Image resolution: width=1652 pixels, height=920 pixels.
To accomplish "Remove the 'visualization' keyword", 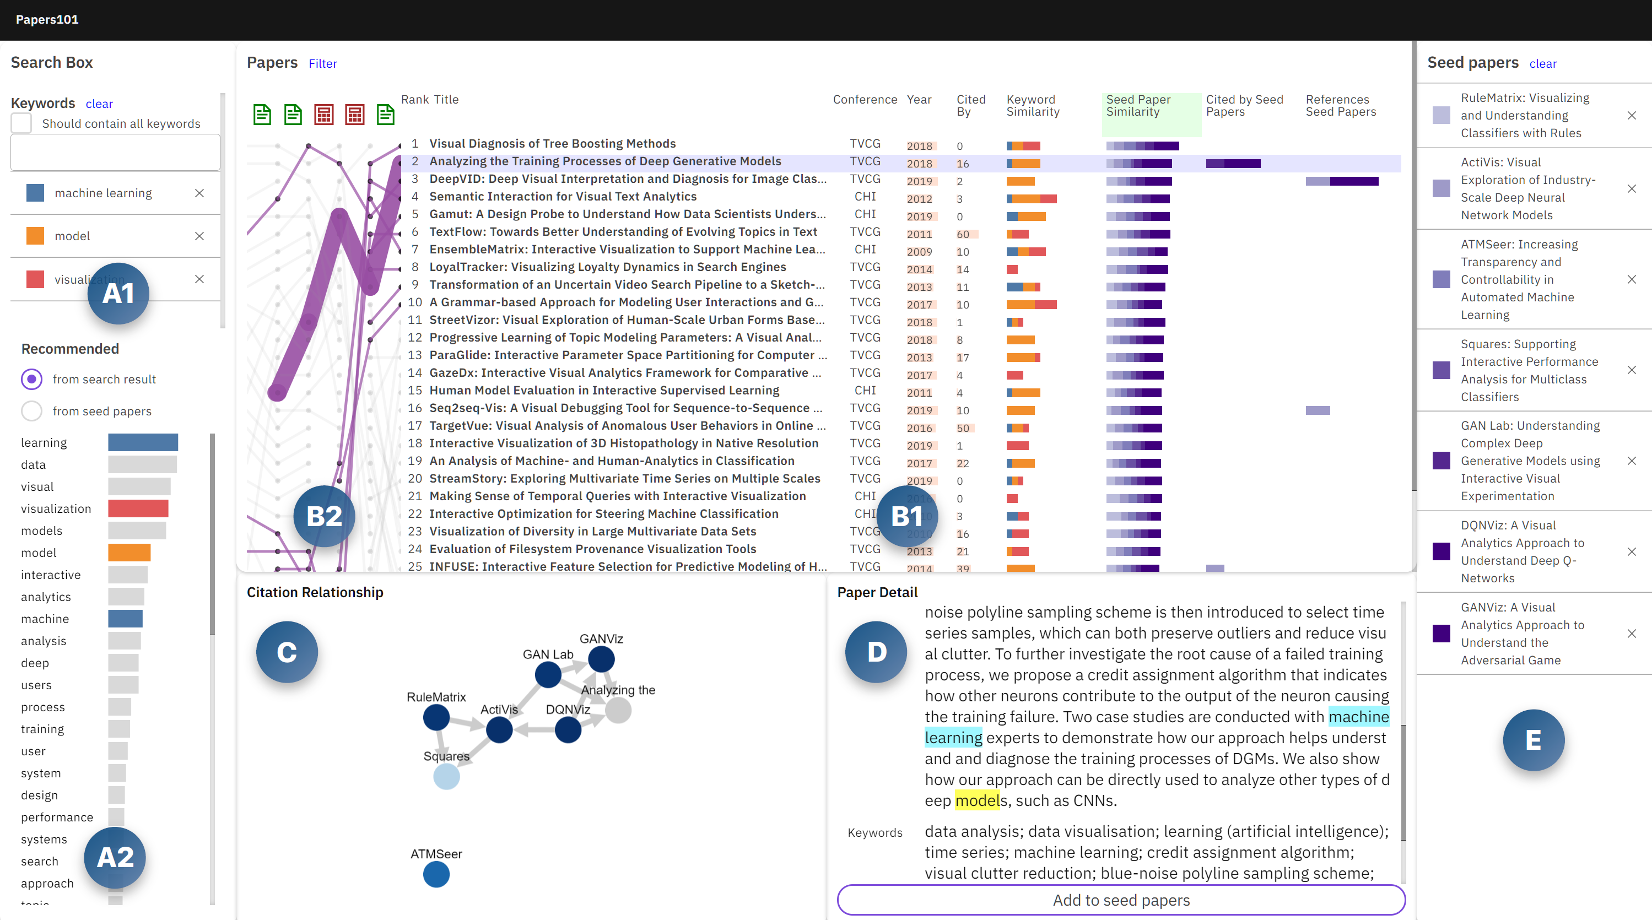I will click(199, 279).
